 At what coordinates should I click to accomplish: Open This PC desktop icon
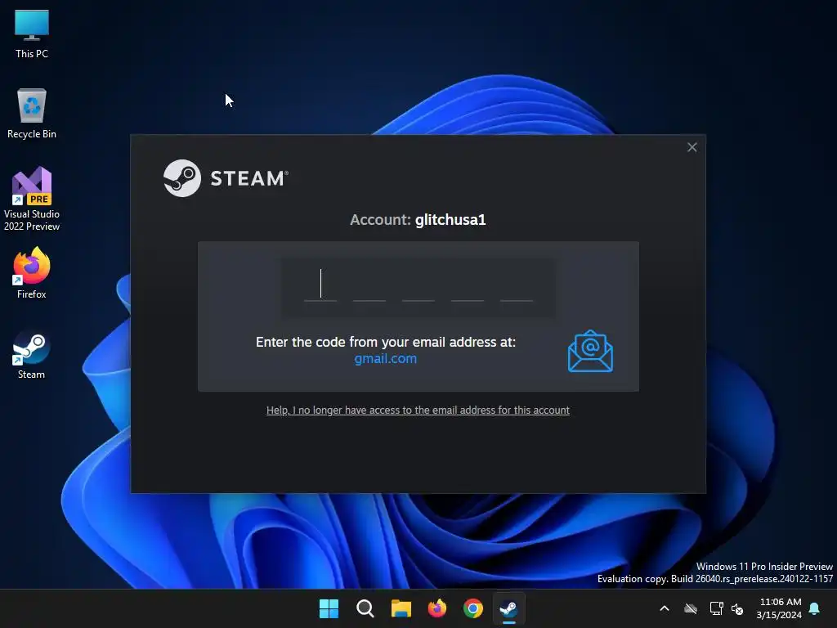pyautogui.click(x=32, y=34)
